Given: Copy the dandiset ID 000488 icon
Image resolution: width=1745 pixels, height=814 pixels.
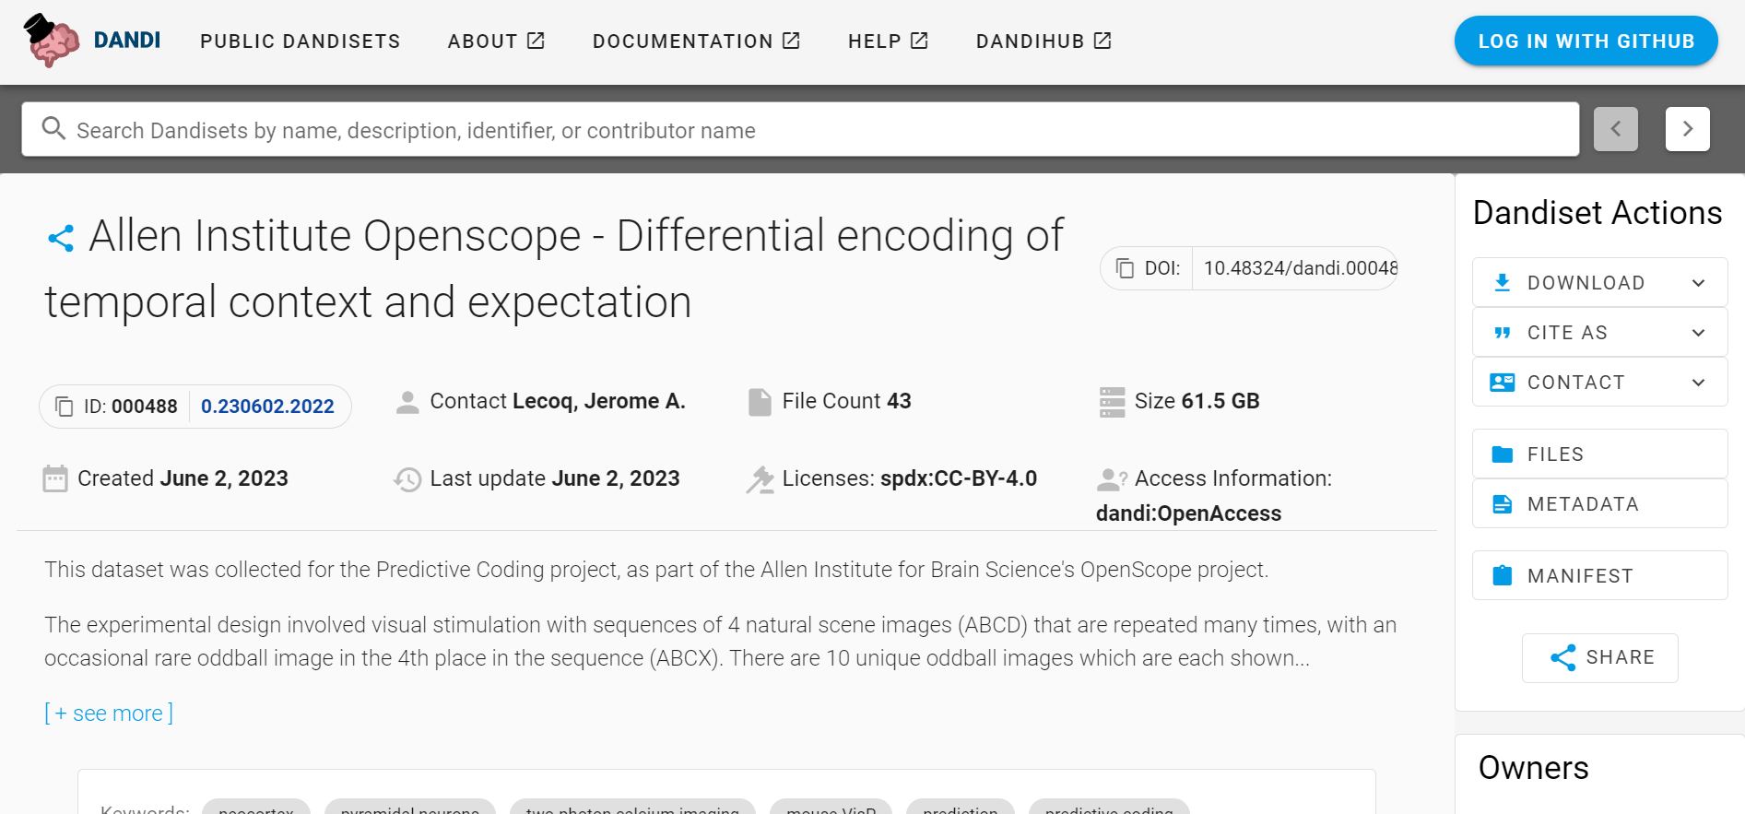Looking at the screenshot, I should (x=65, y=407).
